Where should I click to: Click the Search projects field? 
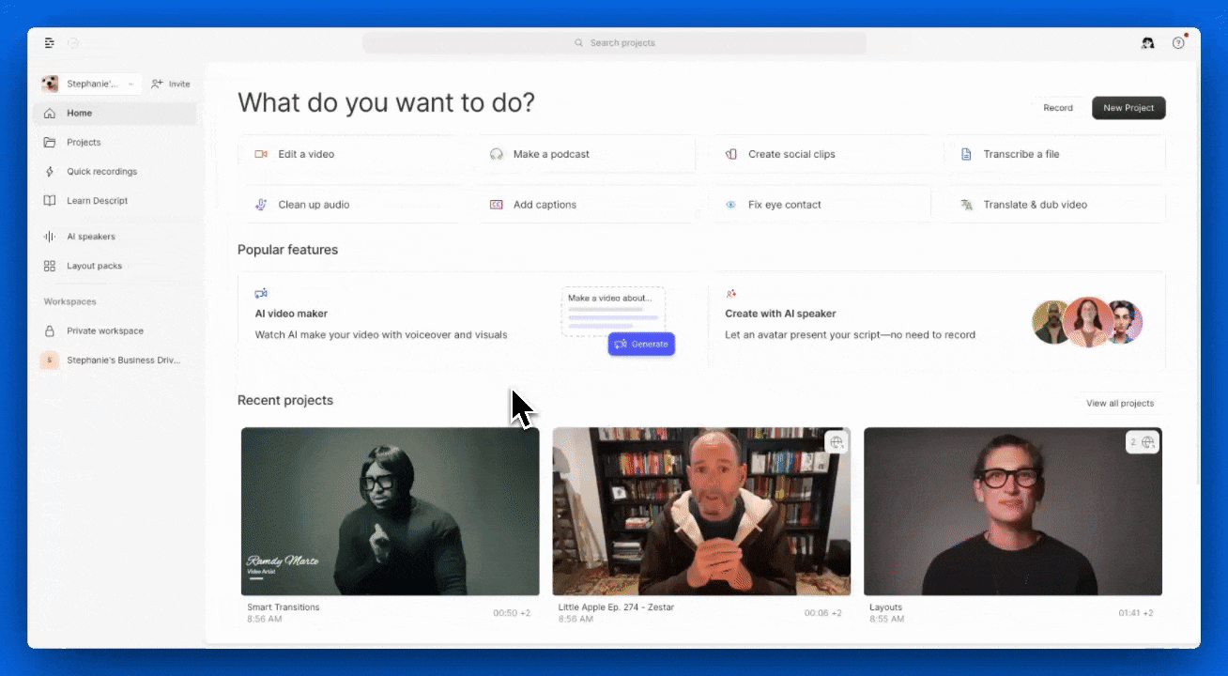[x=614, y=42]
